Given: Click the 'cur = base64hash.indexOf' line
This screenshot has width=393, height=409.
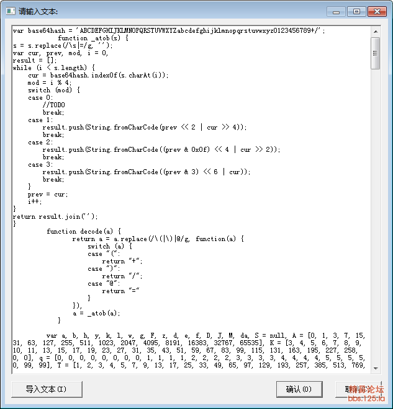Looking at the screenshot, I should (x=98, y=76).
